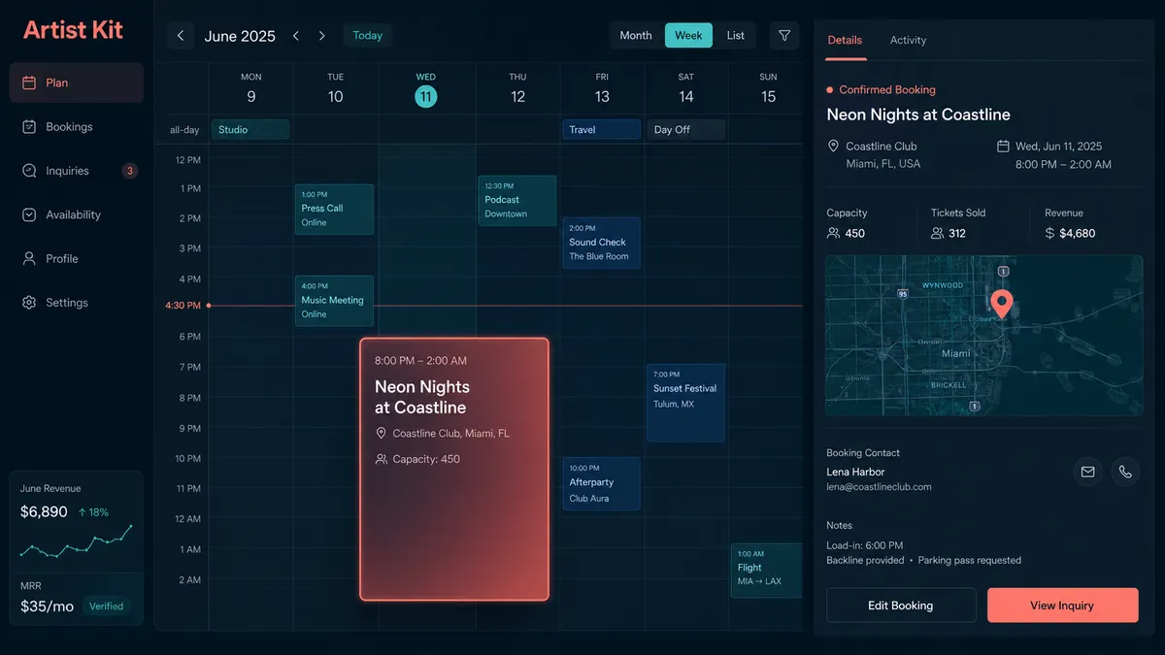Click the Profile person icon
The image size is (1165, 655).
point(29,258)
